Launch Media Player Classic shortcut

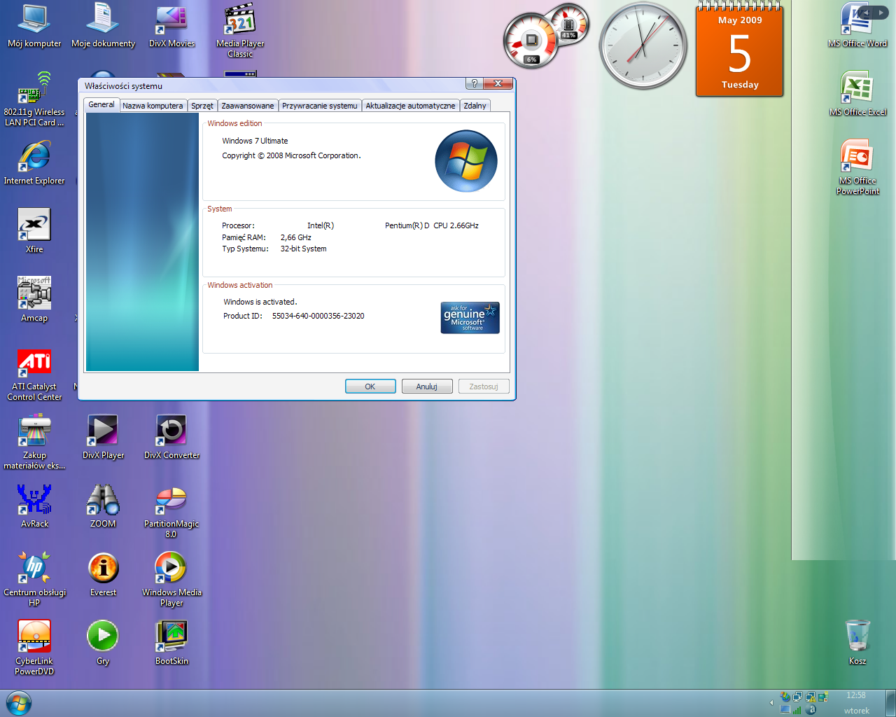(x=240, y=31)
